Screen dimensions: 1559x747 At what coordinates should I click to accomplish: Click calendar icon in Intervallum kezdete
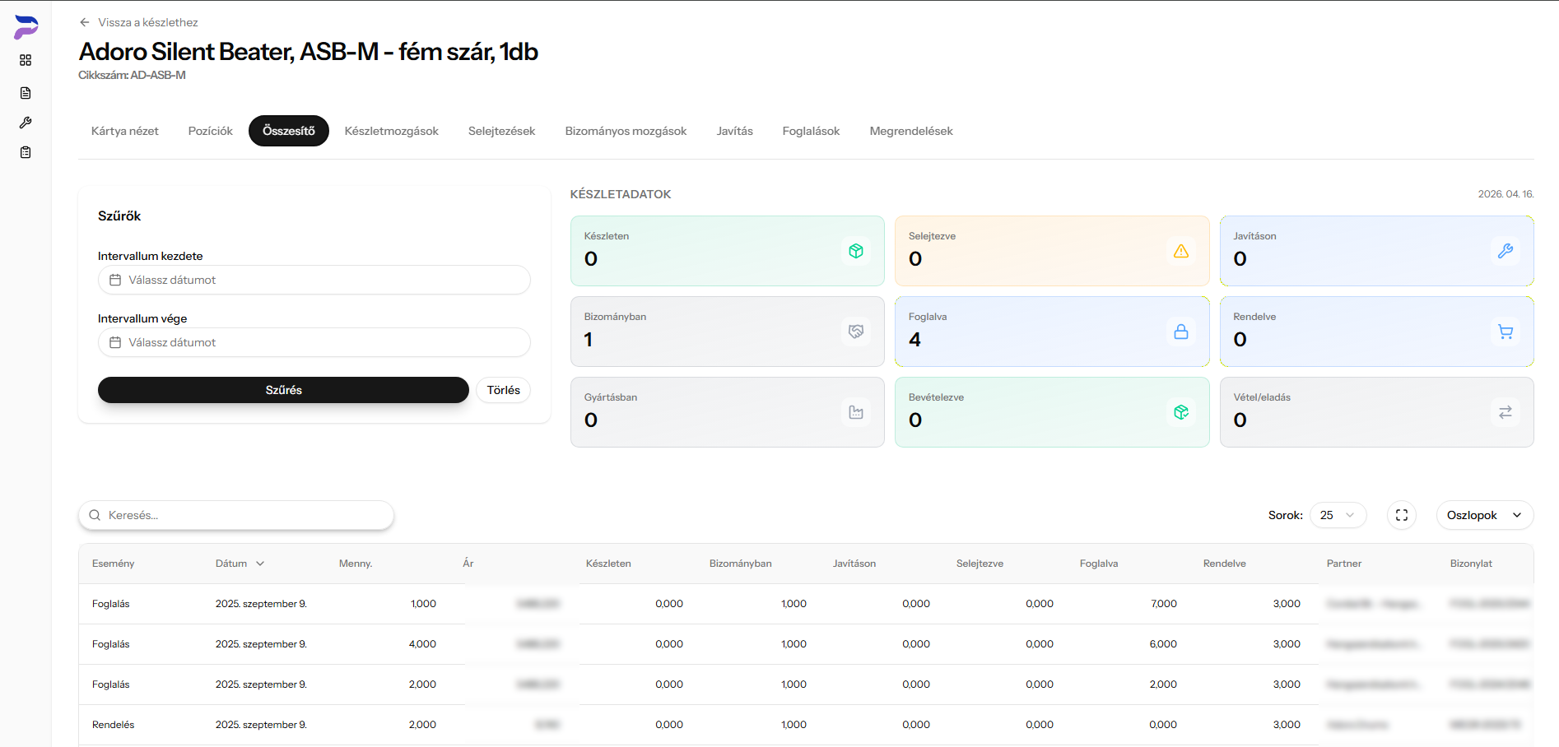coord(115,280)
